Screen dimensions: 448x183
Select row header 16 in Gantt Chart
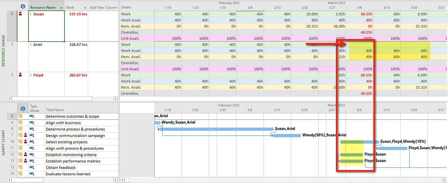tap(12, 174)
